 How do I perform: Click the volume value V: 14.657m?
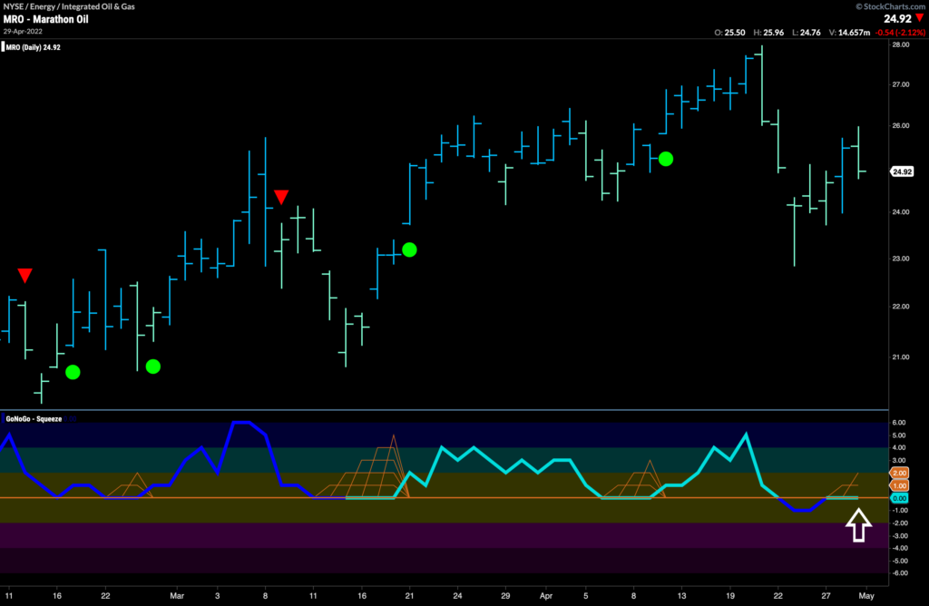click(849, 33)
